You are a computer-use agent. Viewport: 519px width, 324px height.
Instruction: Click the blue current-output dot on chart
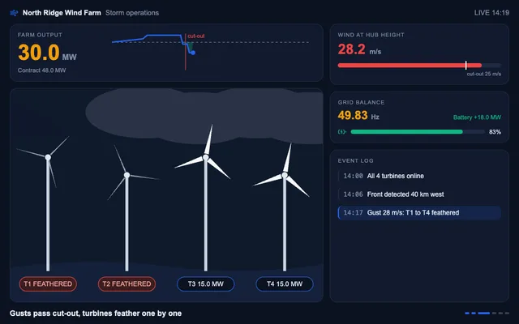pyautogui.click(x=193, y=53)
